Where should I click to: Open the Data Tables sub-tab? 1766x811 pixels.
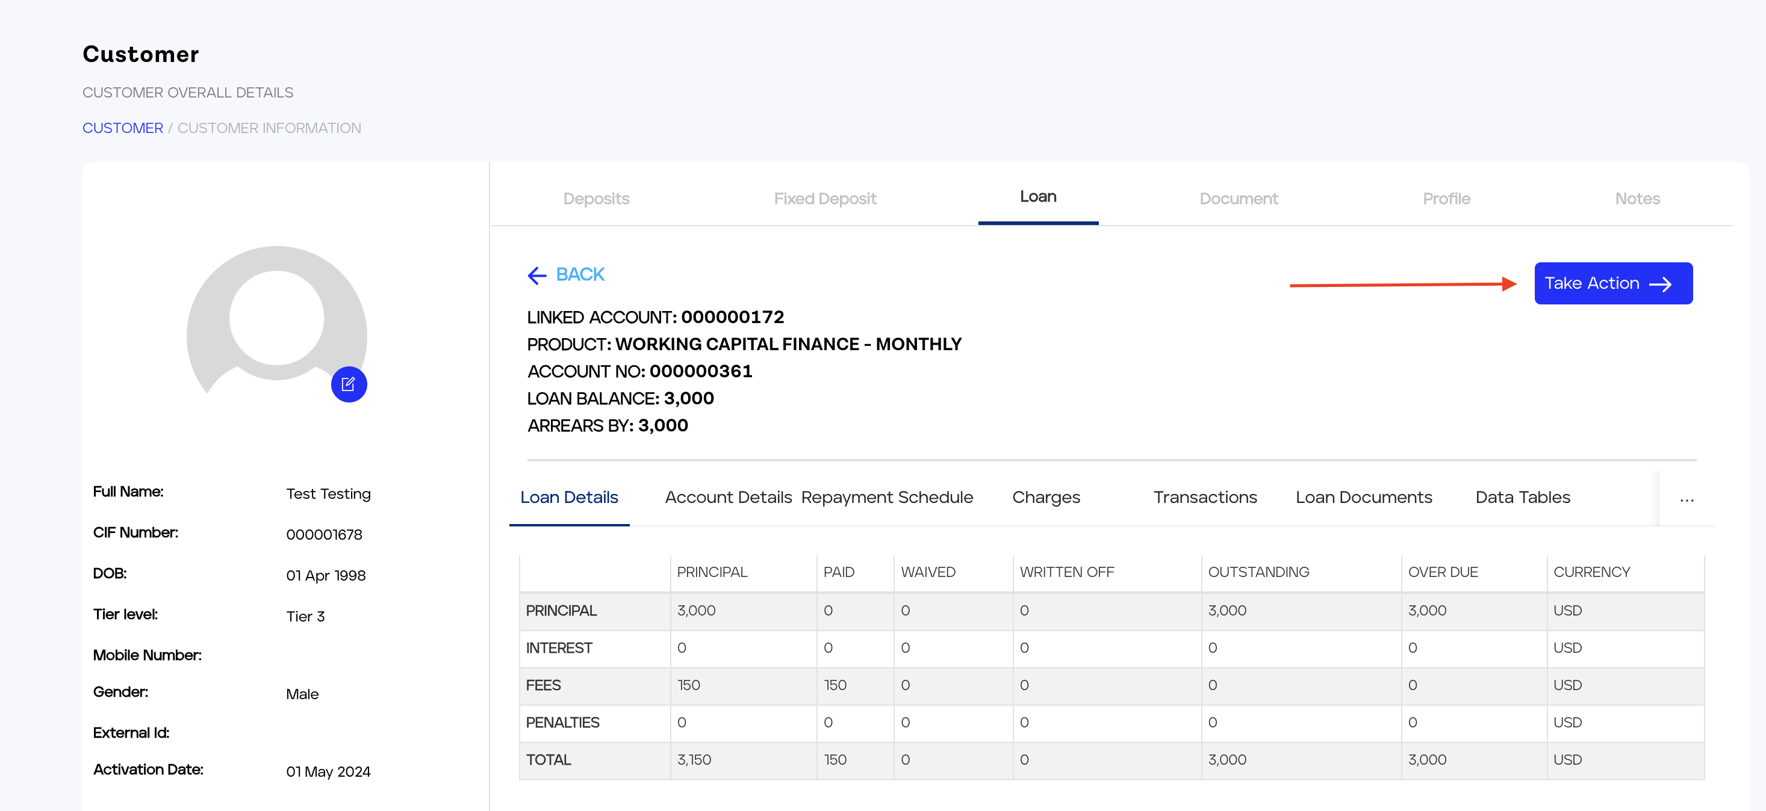[x=1523, y=498]
